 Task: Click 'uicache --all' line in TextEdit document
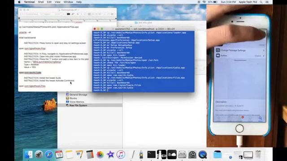click(25, 32)
